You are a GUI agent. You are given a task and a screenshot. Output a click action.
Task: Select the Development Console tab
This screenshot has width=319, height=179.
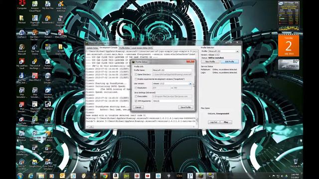[x=108, y=48]
